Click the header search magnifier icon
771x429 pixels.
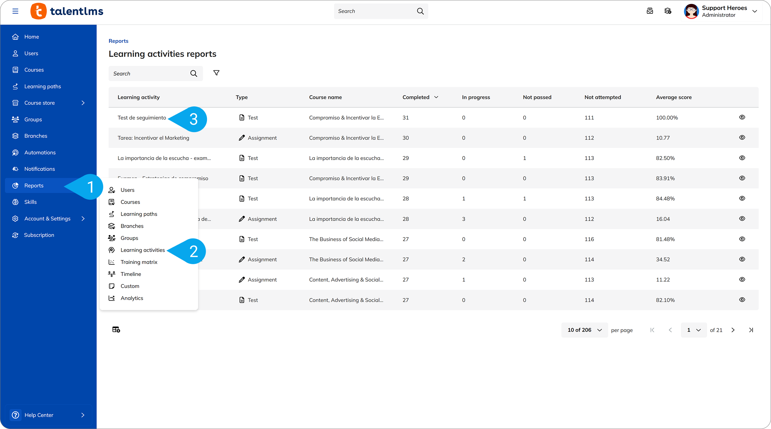420,11
